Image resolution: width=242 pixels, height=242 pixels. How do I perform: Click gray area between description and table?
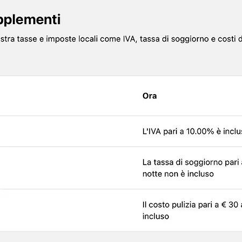[x=121, y=60]
